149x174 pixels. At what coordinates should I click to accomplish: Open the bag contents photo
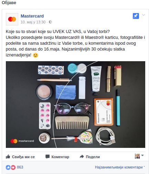pyautogui.click(x=75, y=105)
